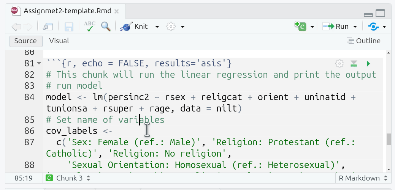Open find and replace magnifier
Screen dimensions: 395x190
point(106,27)
